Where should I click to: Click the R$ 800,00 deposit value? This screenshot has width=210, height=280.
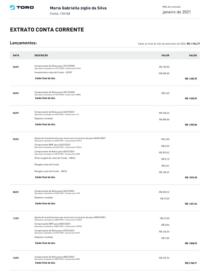[164, 119]
